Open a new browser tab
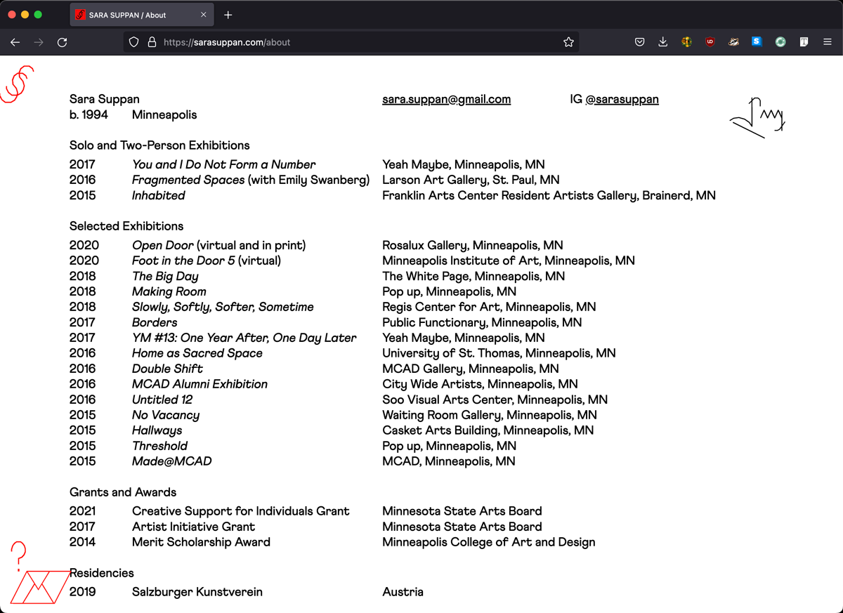This screenshot has height=613, width=843. (228, 15)
